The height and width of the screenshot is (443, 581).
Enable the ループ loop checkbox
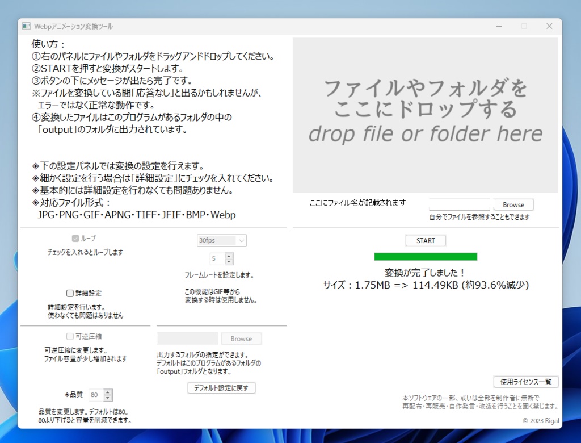coord(75,238)
